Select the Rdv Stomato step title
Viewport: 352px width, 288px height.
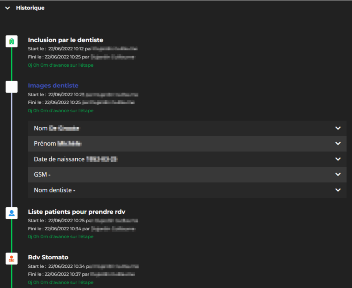coord(48,257)
